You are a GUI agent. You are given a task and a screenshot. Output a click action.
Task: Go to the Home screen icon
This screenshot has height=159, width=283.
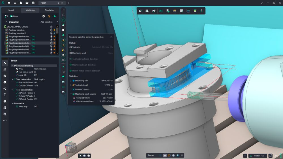click(x=9, y=3)
